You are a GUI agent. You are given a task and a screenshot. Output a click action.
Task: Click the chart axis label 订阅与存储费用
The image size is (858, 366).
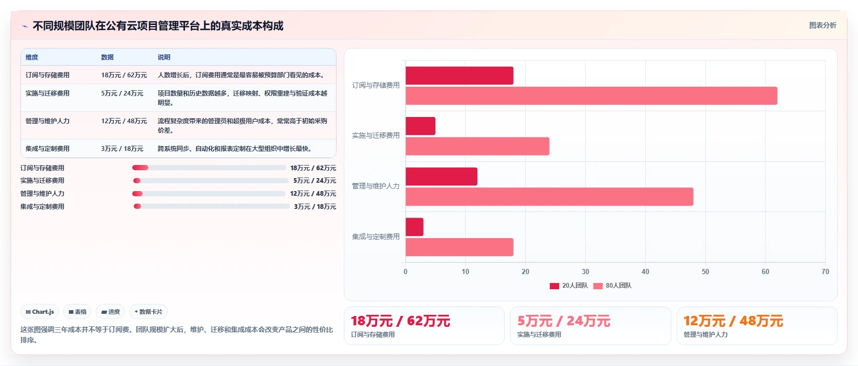tap(376, 85)
